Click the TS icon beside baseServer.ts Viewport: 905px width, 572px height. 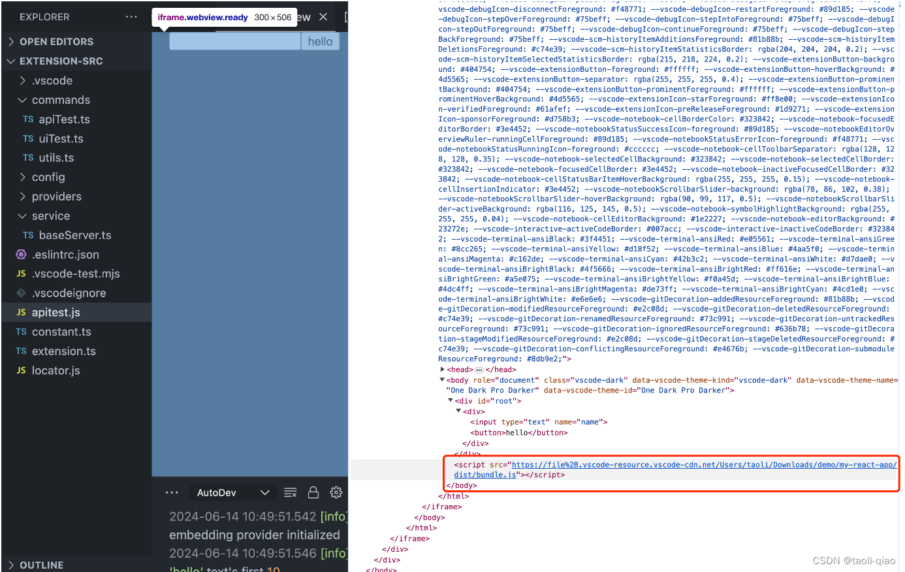[28, 235]
